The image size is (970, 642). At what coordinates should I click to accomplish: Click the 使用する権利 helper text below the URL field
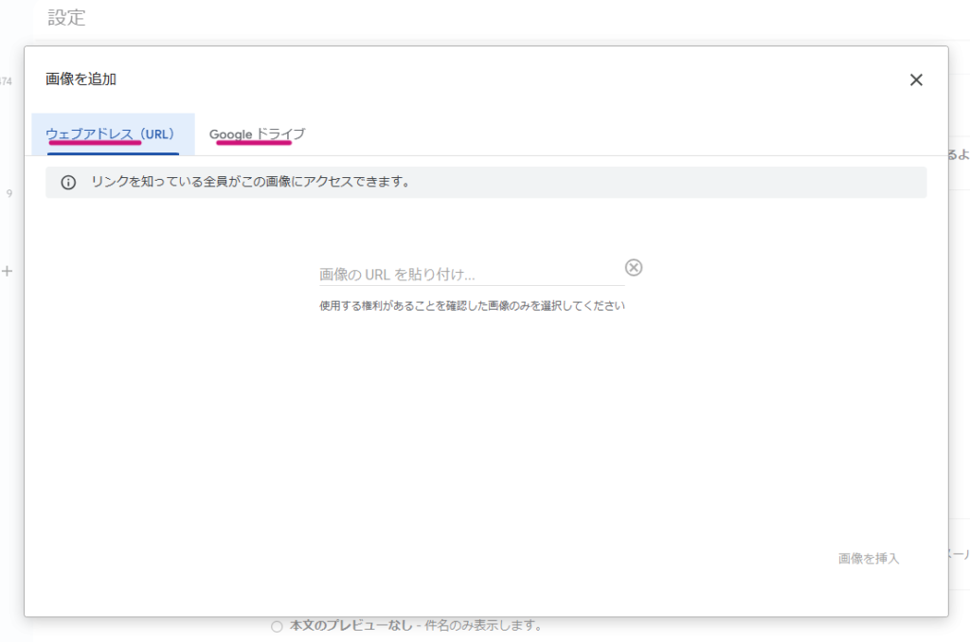click(472, 306)
